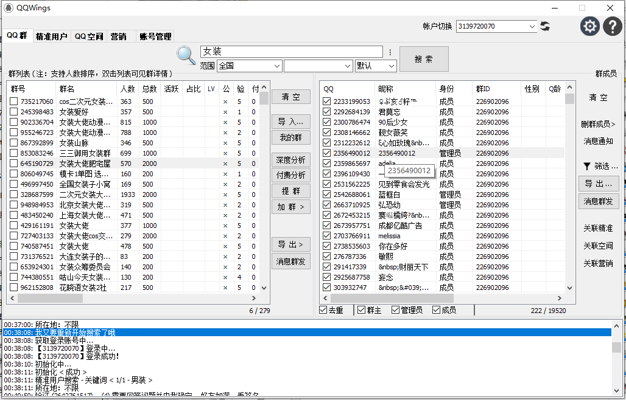Open the empty city dropdown

click(x=347, y=66)
